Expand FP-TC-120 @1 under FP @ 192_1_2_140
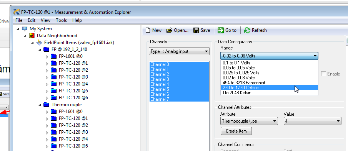Screen dimensions: 348x151 pos(47,64)
